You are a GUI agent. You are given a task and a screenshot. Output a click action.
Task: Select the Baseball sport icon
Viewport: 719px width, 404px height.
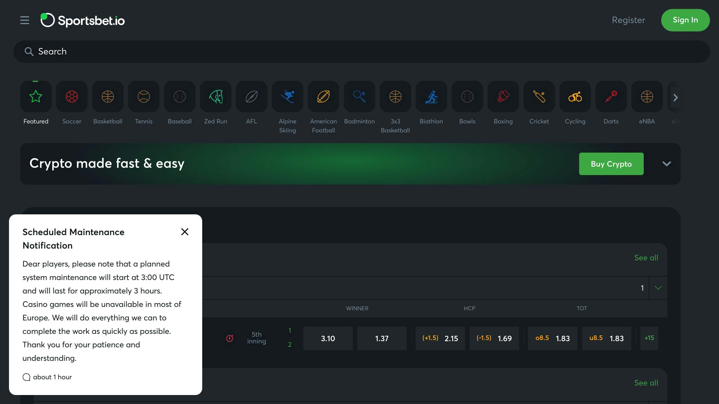tap(180, 97)
